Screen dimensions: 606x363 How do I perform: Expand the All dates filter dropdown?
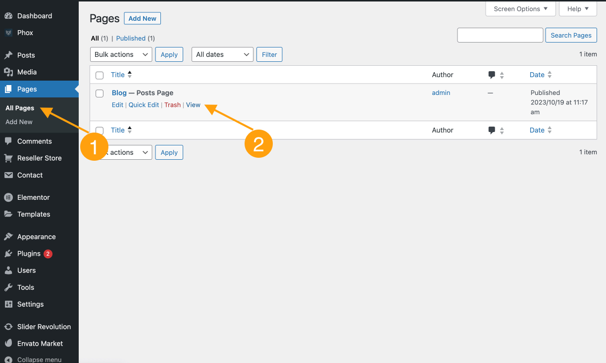(x=222, y=54)
